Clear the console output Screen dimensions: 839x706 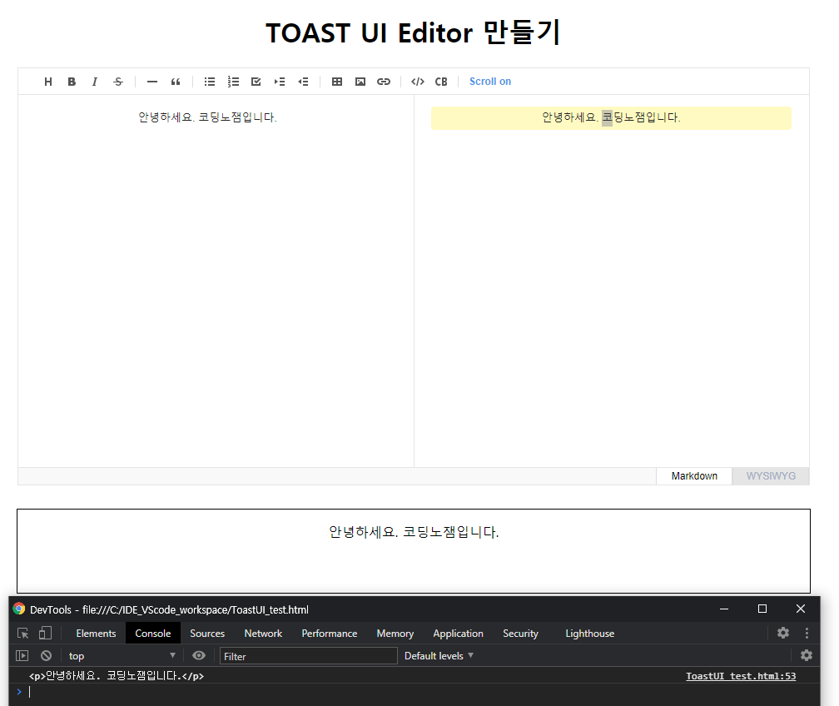coord(46,656)
